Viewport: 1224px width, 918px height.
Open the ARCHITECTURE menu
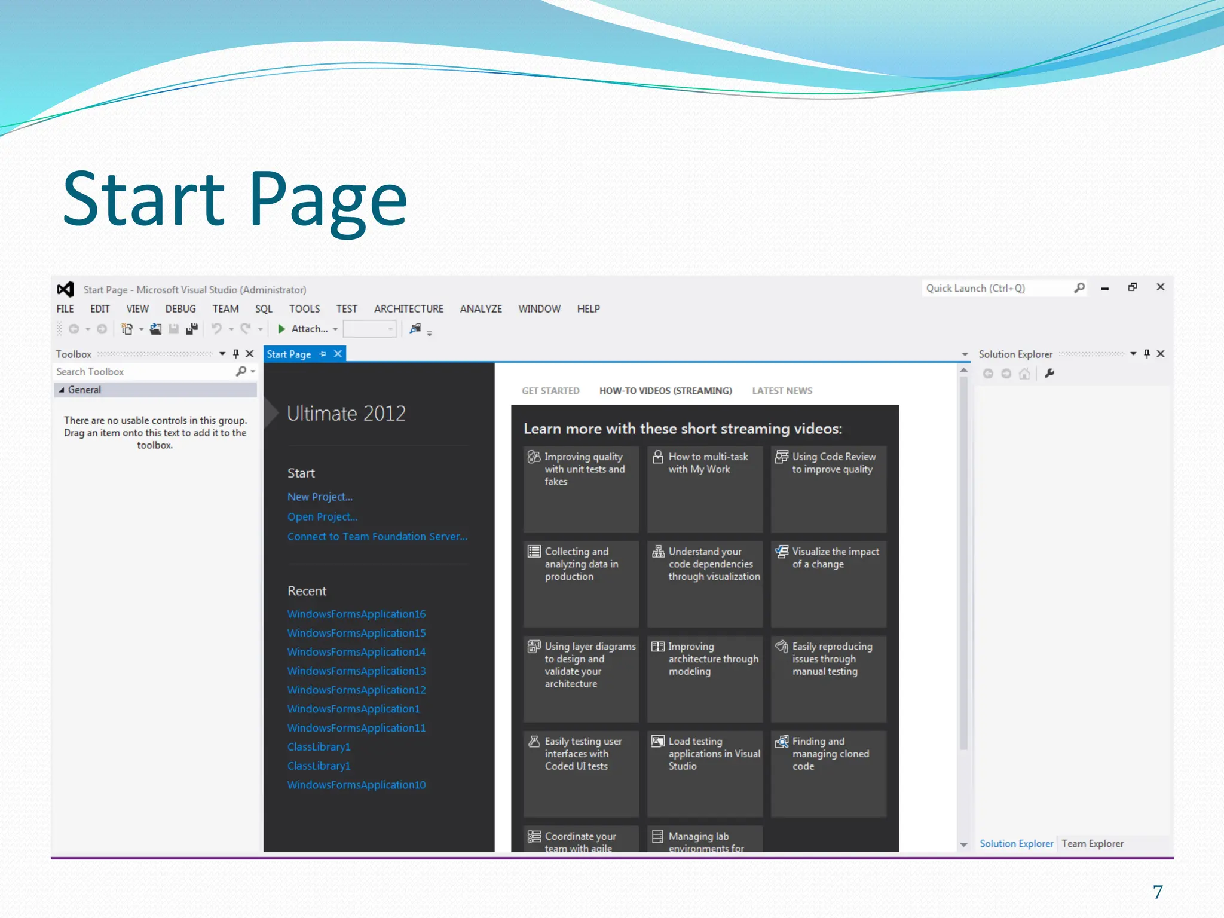[x=409, y=309]
